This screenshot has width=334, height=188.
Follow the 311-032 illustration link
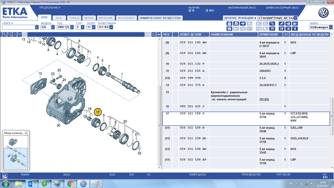[x=264, y=99]
